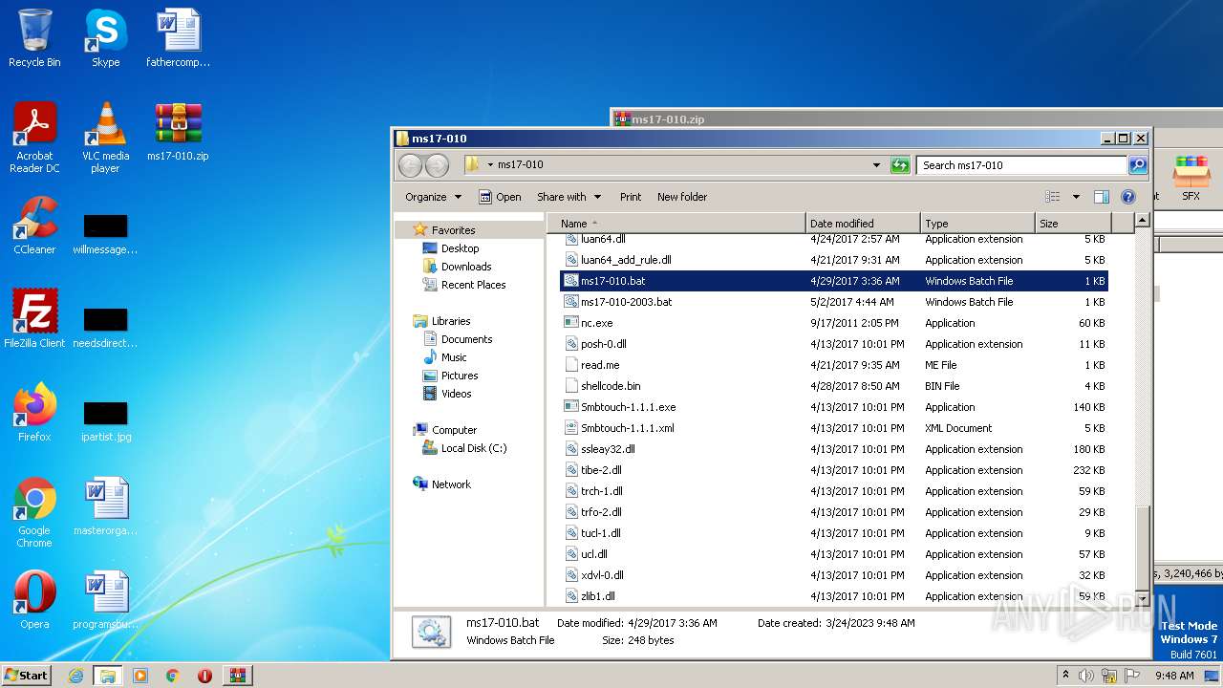Launch FileZilla Client shortcut
Viewport: 1223px width, 688px height.
[x=34, y=319]
